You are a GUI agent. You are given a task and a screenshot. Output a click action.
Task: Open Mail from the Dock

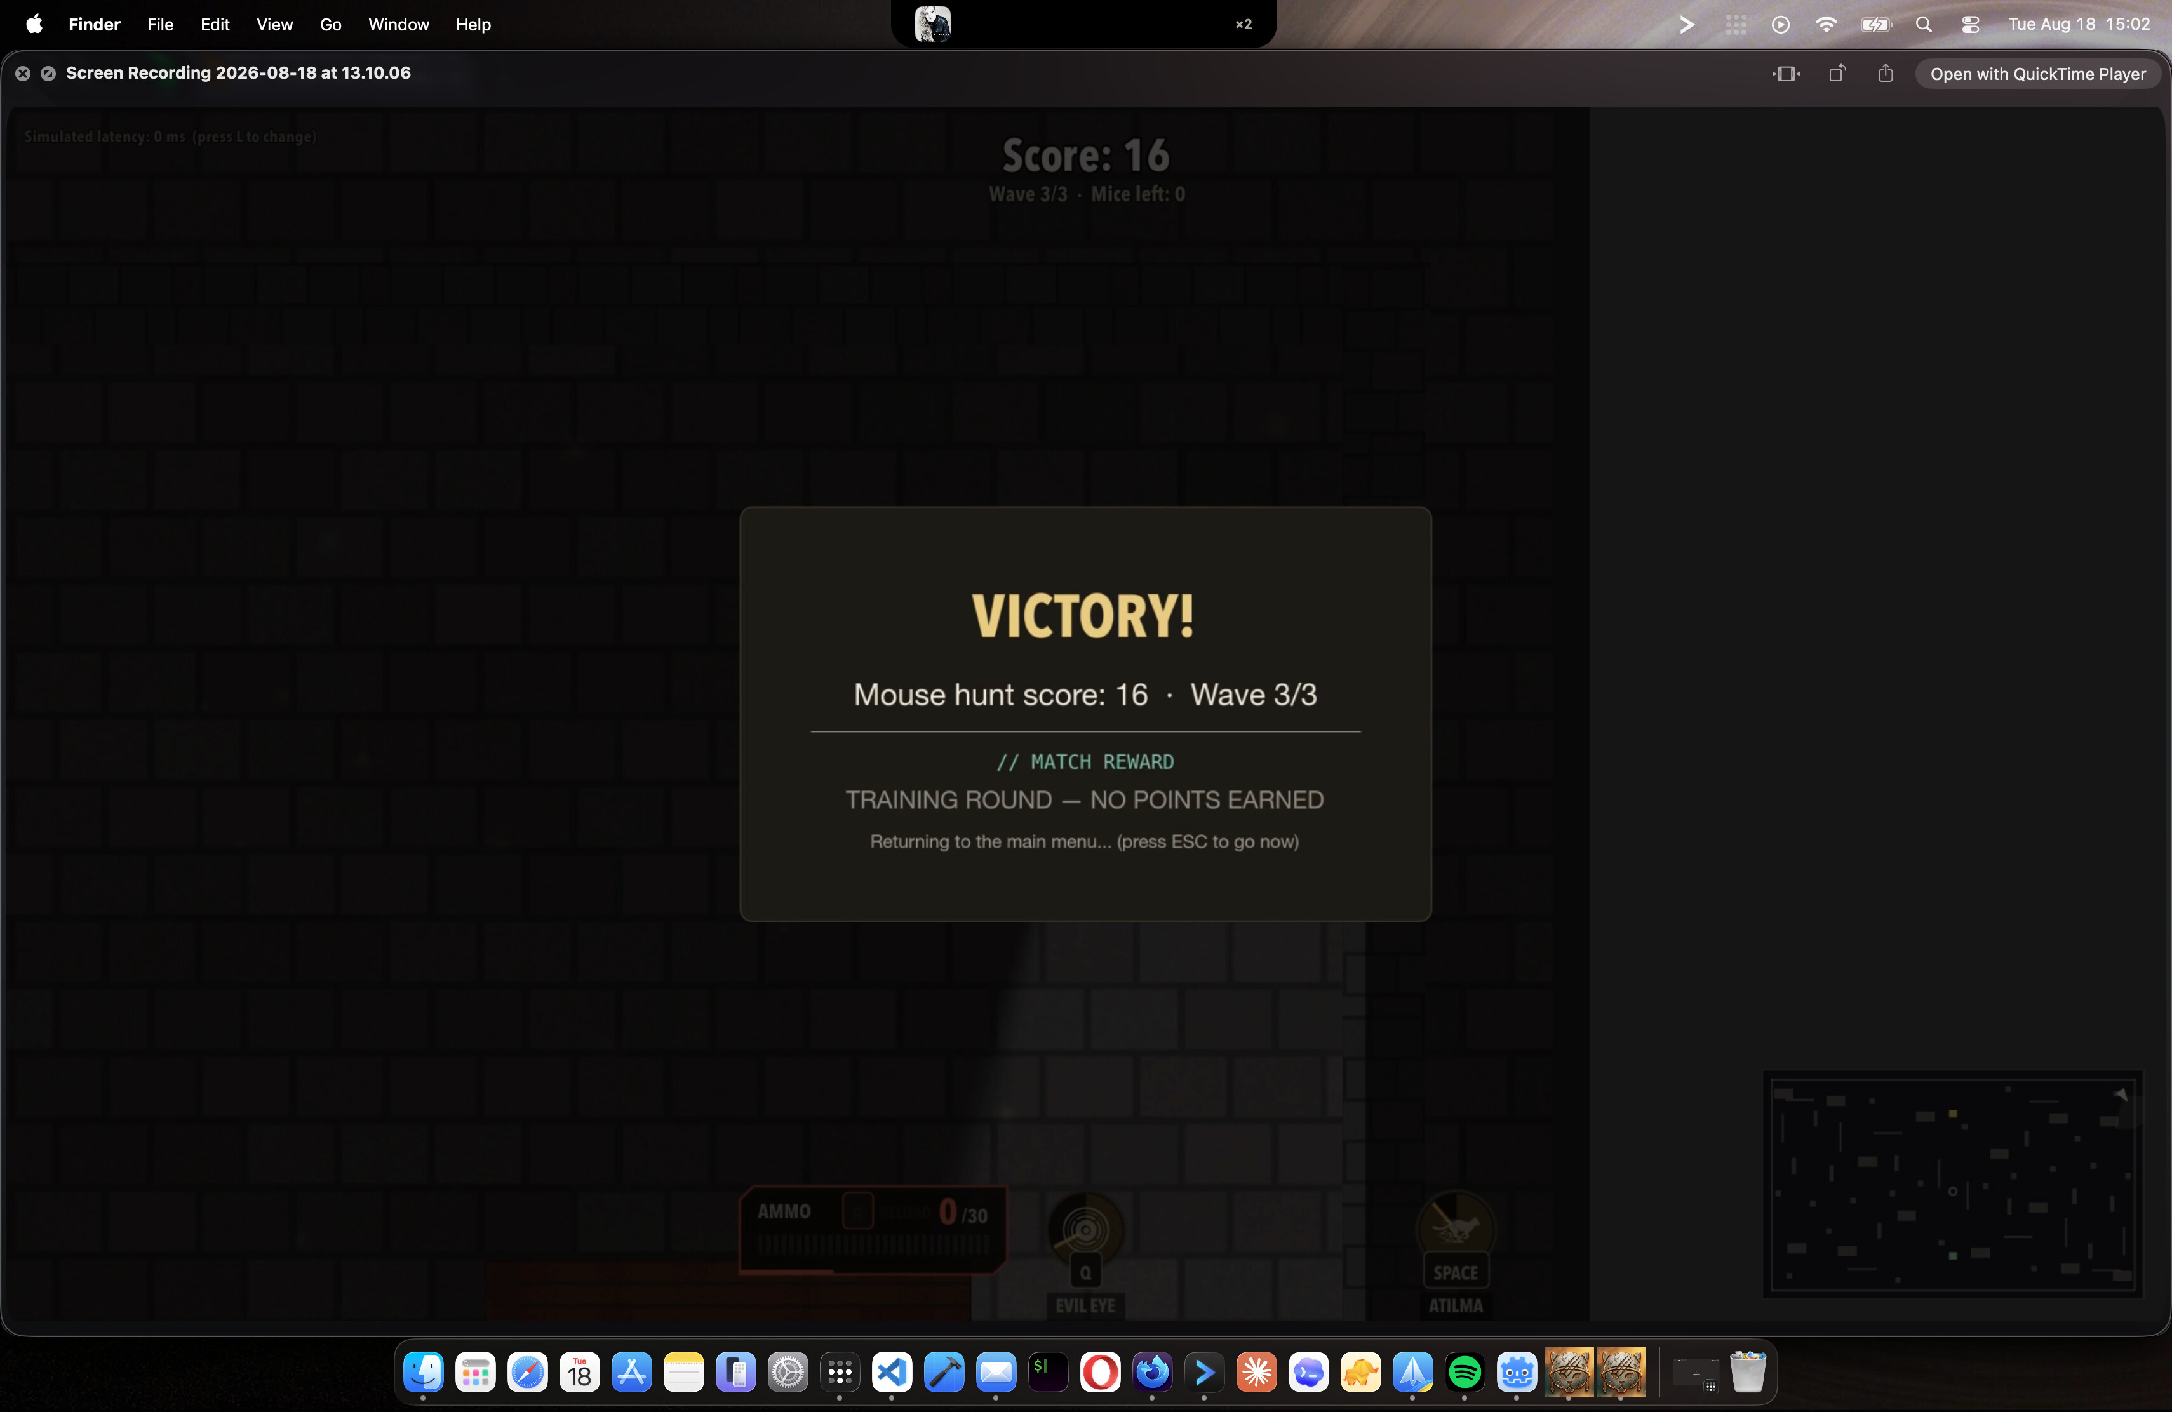(x=996, y=1371)
